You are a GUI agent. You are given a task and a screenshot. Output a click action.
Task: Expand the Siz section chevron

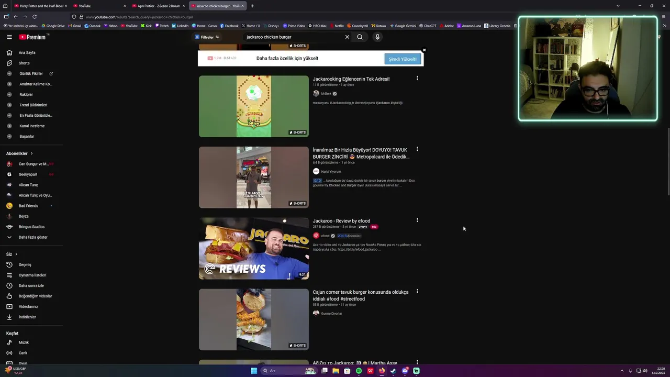(x=16, y=254)
